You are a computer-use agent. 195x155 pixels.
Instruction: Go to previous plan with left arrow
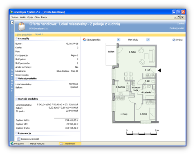119,40
